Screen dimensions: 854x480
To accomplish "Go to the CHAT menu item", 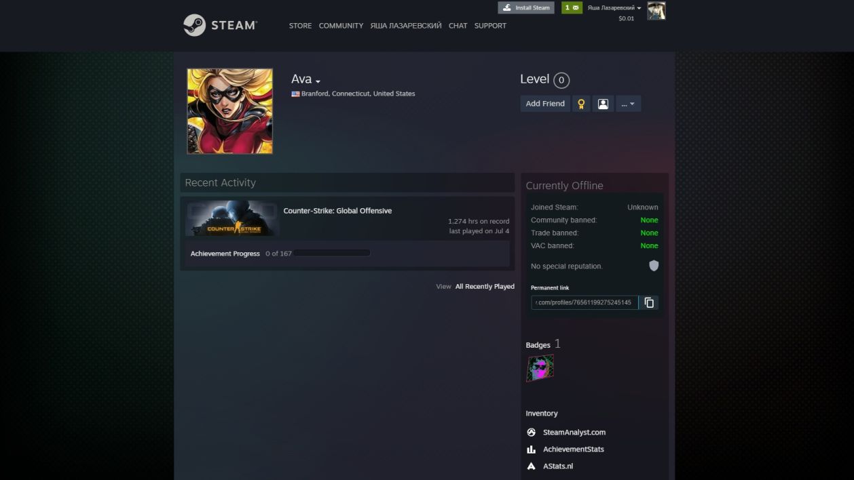I will [458, 26].
